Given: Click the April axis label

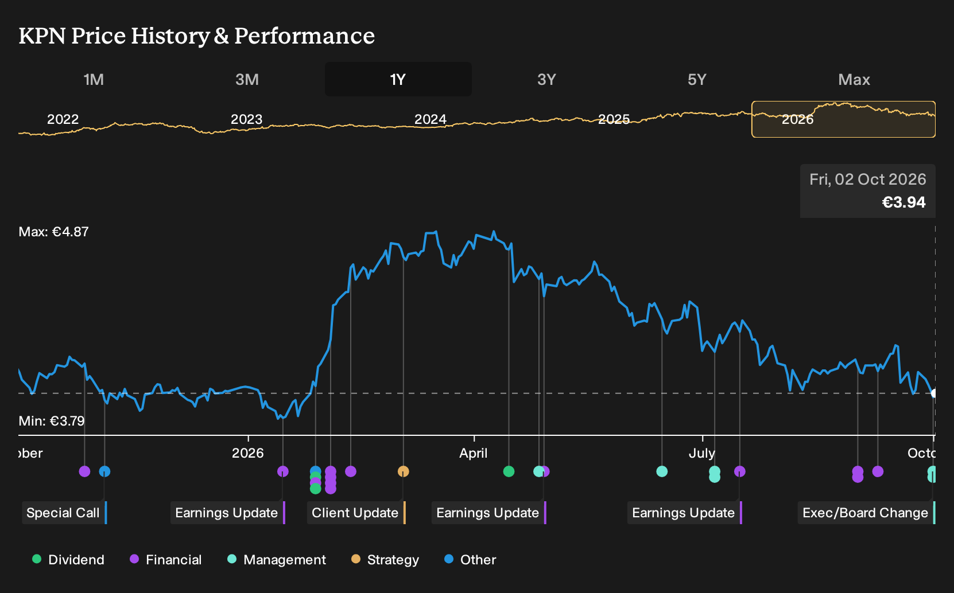Looking at the screenshot, I should 474,453.
